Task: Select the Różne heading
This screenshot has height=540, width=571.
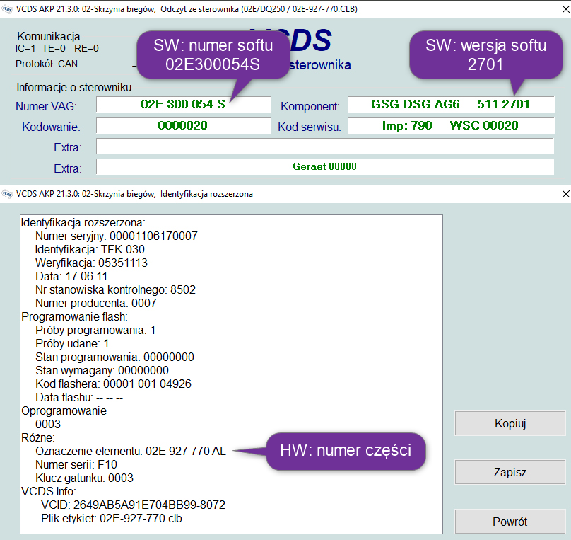Action: pos(38,438)
